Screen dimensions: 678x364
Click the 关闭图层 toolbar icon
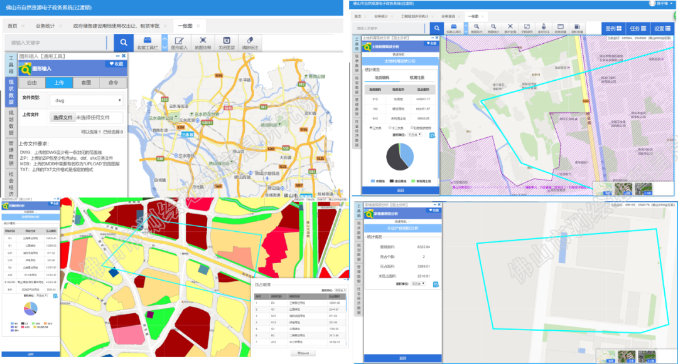point(226,43)
